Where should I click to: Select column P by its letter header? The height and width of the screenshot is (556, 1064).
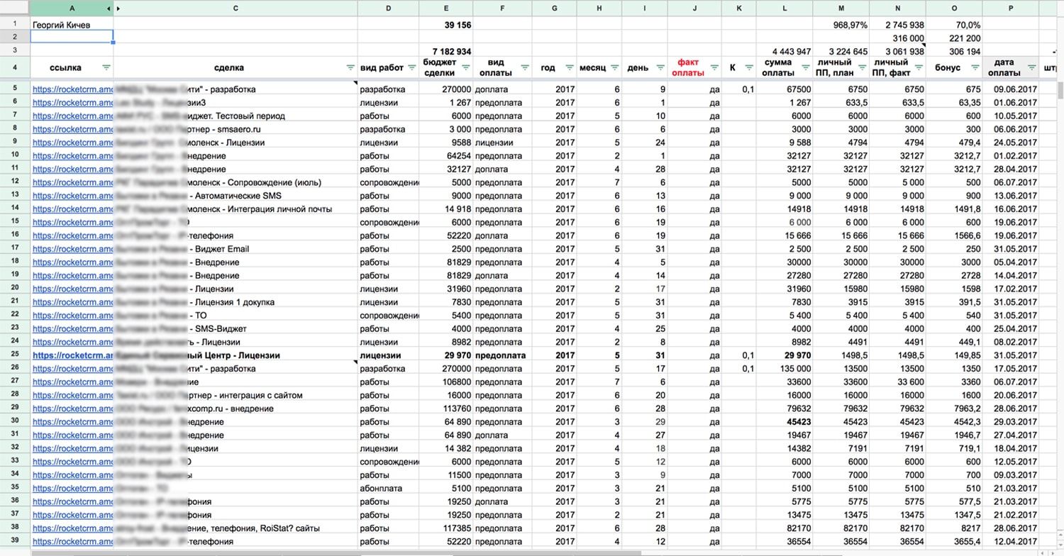(1011, 9)
